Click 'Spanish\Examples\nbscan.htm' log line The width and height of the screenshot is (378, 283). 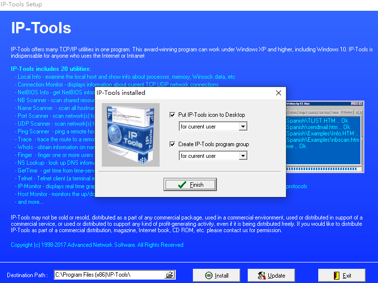323,140
